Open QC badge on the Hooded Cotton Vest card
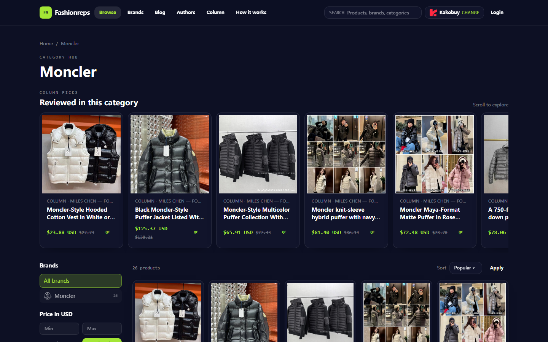This screenshot has height=342, width=548. 108,232
